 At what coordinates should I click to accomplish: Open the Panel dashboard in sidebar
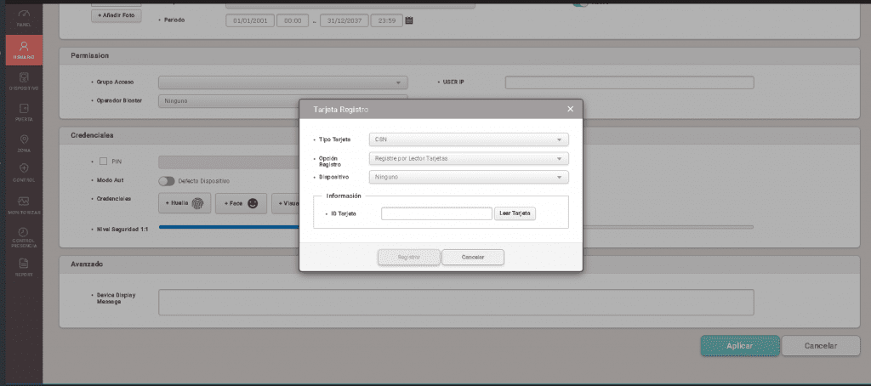pyautogui.click(x=23, y=19)
